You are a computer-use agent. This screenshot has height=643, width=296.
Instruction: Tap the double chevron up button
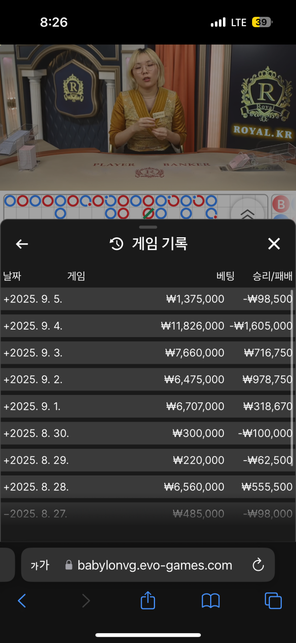pyautogui.click(x=248, y=214)
